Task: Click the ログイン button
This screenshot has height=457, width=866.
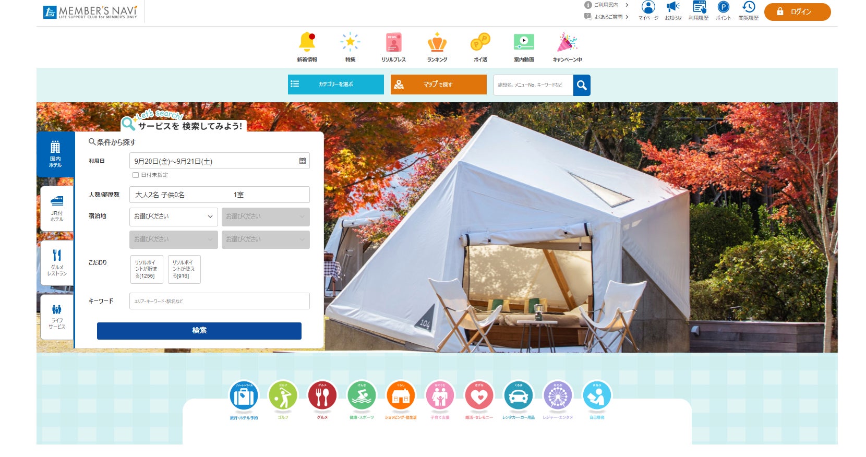Action: pos(797,12)
